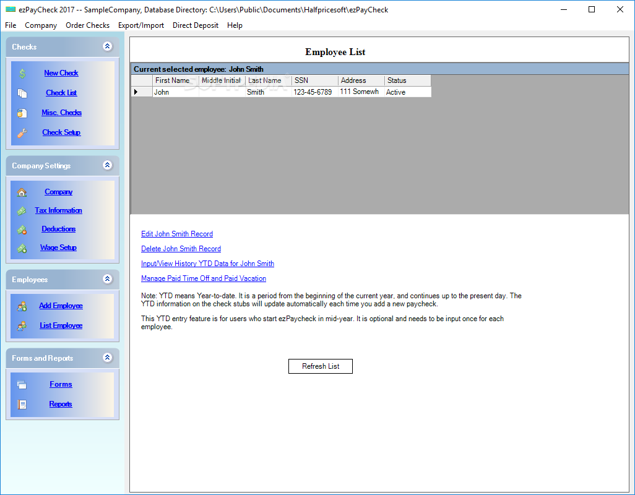Click the Check Setup wrench icon
Screen dimensions: 635x495
click(x=22, y=133)
